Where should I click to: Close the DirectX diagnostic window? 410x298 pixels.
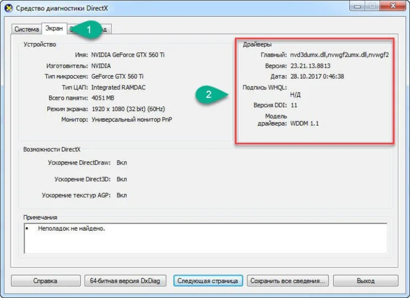pos(393,6)
